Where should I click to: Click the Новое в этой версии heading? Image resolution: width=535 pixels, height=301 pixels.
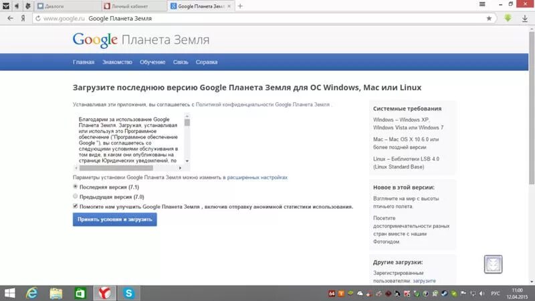click(404, 187)
